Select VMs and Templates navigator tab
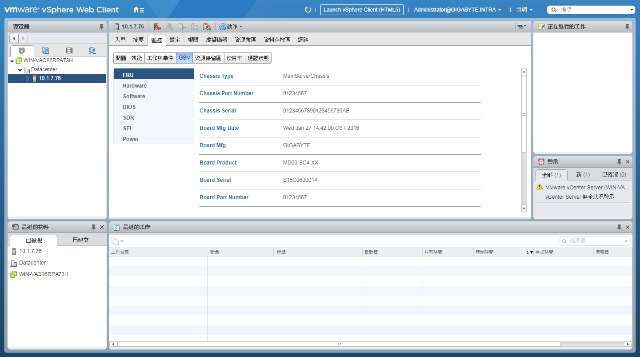 [45, 50]
